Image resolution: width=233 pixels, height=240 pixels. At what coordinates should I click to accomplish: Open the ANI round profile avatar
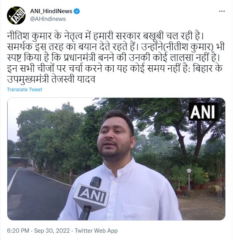[x=16, y=15]
